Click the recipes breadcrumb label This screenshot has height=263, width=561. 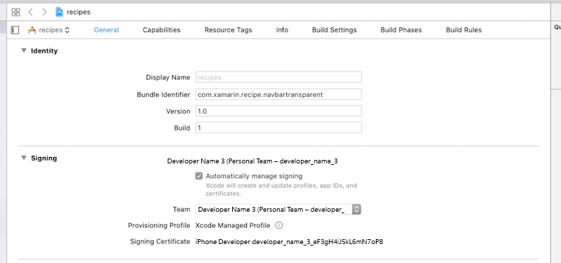point(79,12)
